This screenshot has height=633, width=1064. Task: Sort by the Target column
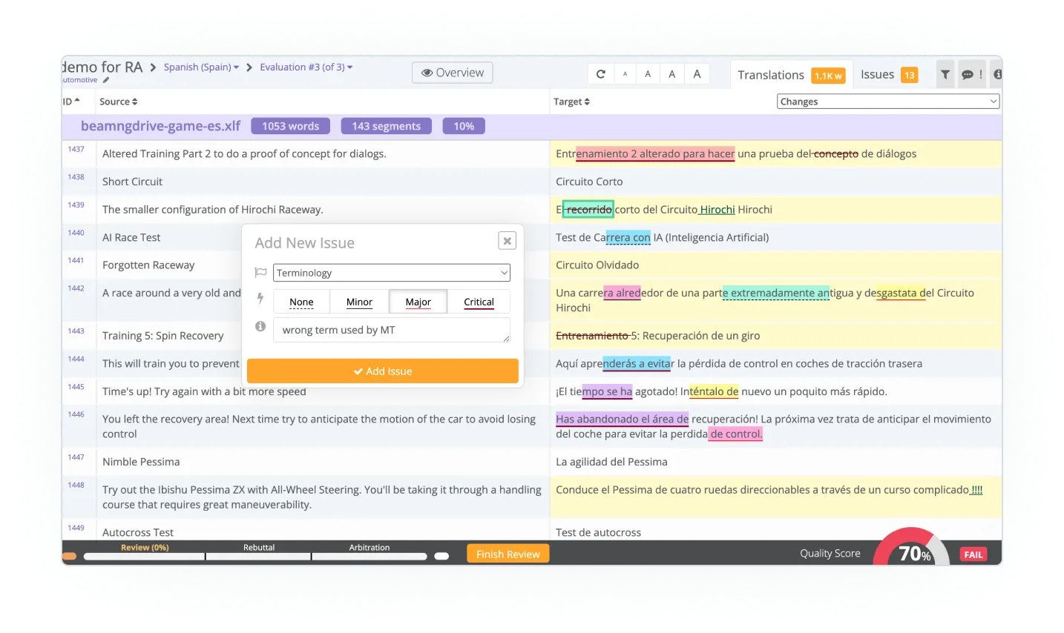tap(571, 102)
